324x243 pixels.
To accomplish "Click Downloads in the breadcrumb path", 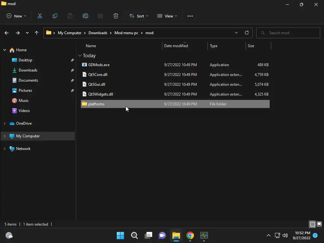I will click(98, 33).
